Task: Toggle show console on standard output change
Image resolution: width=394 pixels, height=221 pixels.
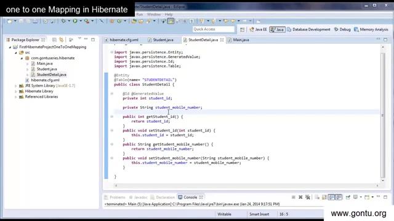Action: click(x=332, y=198)
